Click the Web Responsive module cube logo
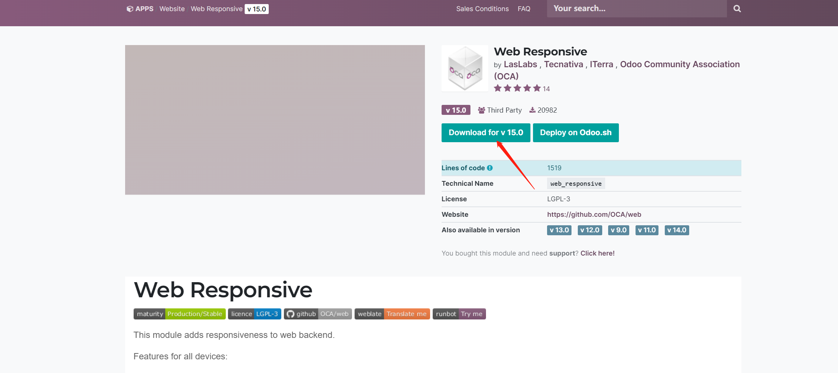Viewport: 838px width, 373px height. point(465,68)
